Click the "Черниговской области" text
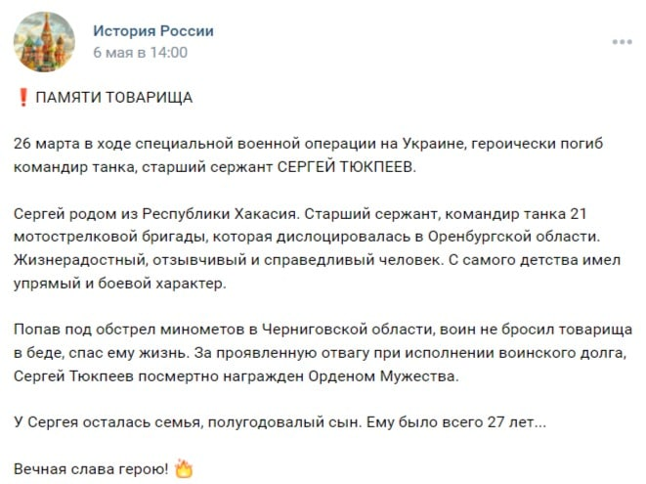 click(x=347, y=330)
